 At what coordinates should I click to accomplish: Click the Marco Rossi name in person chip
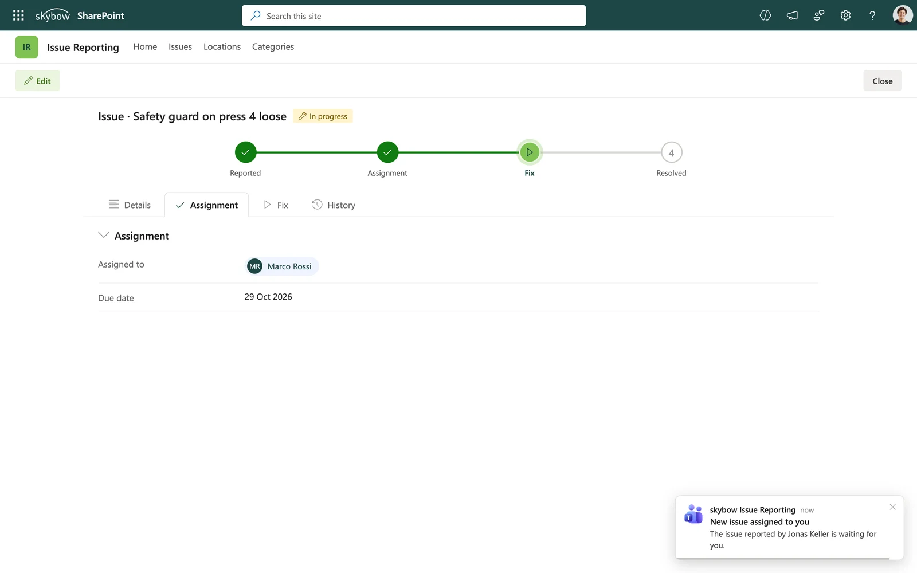click(x=289, y=266)
